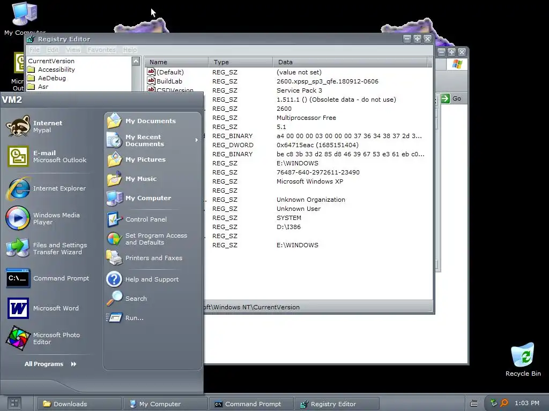Open Search magnifier in Start menu
This screenshot has height=411, width=549.
pos(114,299)
